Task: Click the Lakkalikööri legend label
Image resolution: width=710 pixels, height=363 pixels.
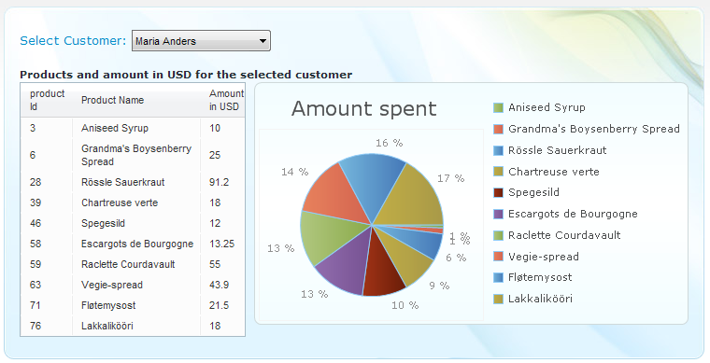Action: tap(540, 299)
